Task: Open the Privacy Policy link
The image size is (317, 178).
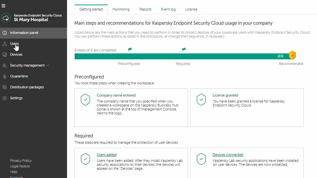Action: click(21, 161)
